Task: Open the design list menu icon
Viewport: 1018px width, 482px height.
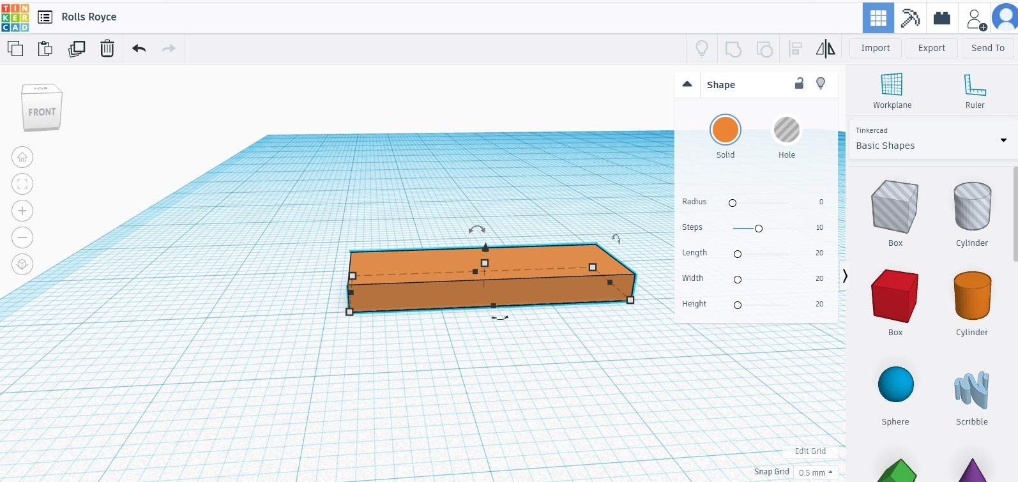Action: (x=45, y=17)
